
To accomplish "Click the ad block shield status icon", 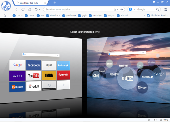I will pyautogui.click(x=149, y=120).
